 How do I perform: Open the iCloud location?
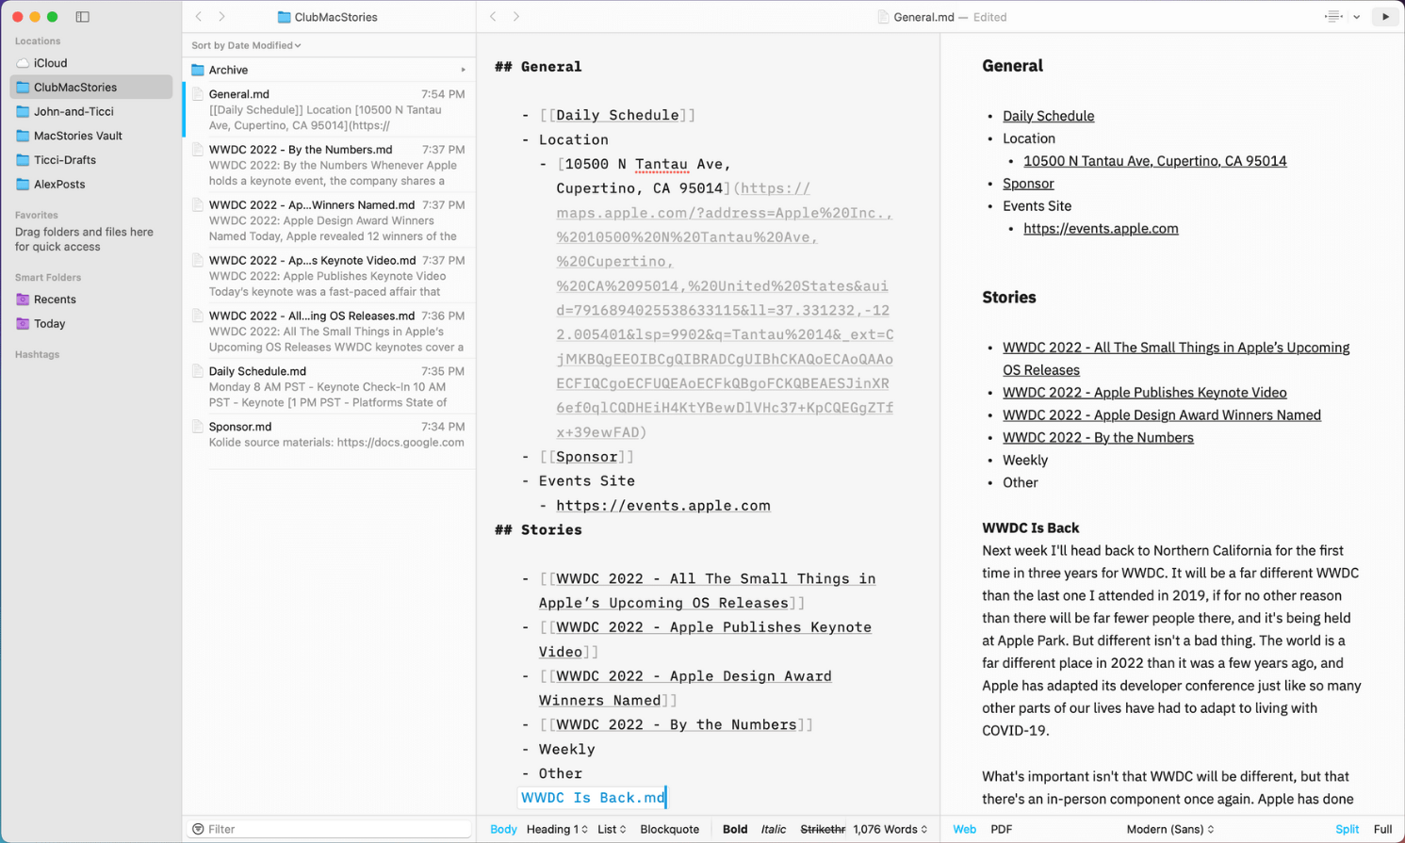coord(50,63)
